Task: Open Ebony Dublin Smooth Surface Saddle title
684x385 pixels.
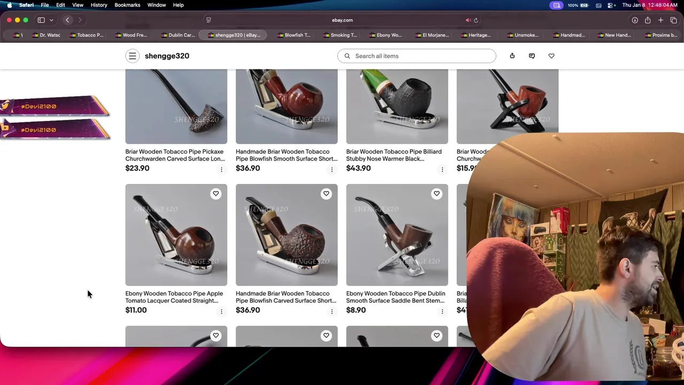Action: point(395,297)
